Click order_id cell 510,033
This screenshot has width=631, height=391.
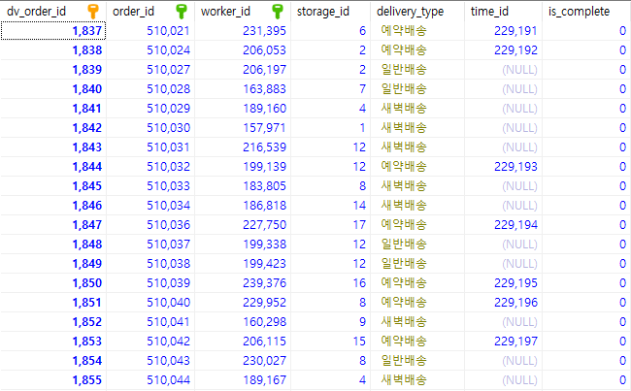150,186
